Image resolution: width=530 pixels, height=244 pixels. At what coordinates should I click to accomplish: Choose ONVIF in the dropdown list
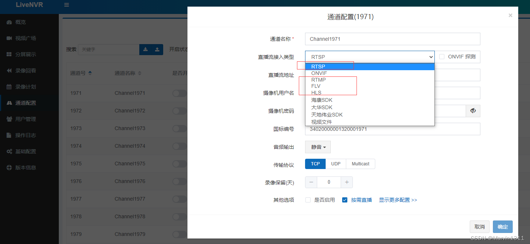(370, 73)
